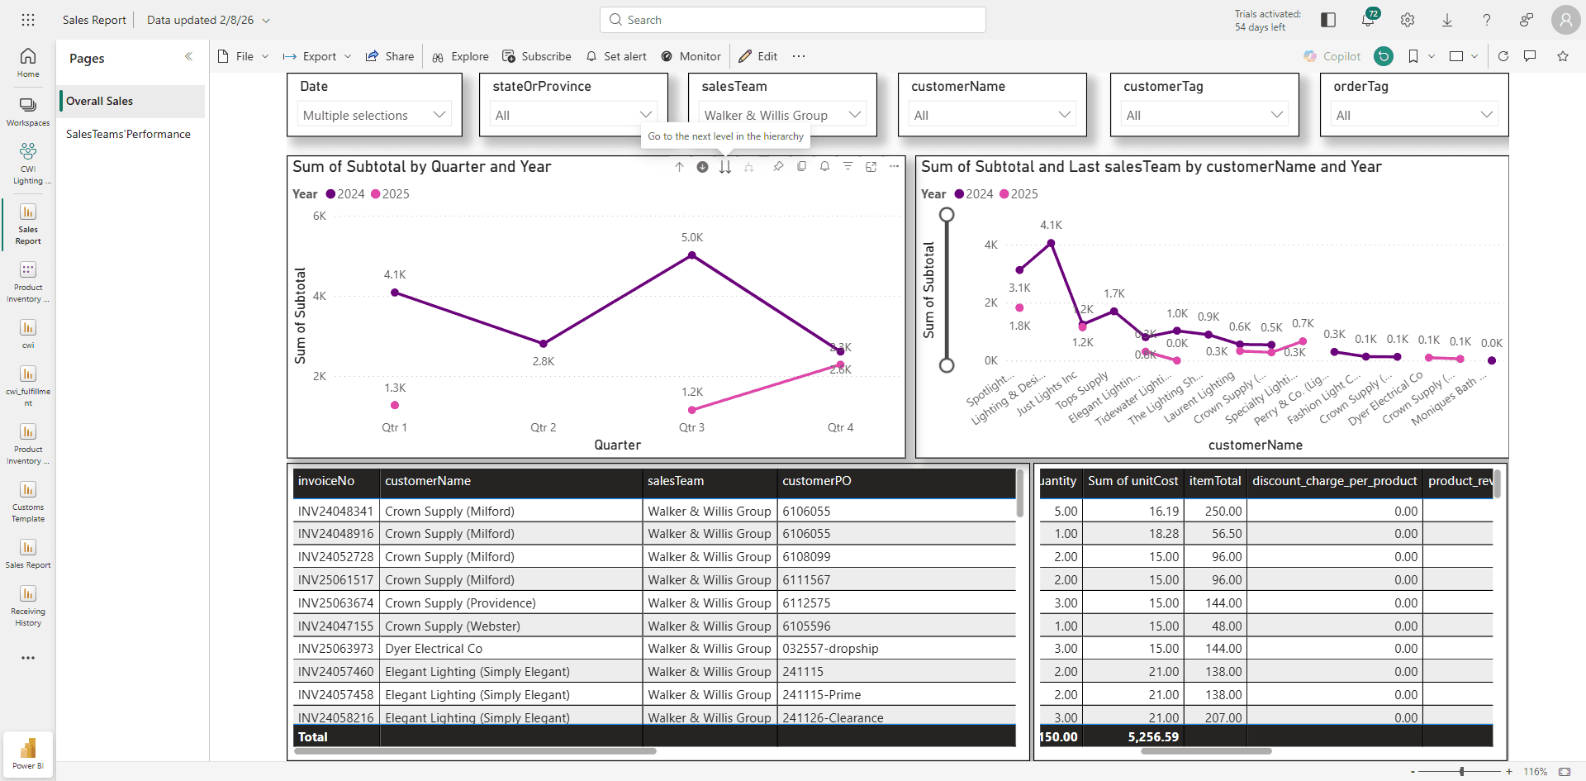Open more options on Quarter chart
Viewport: 1586px width, 781px height.
click(x=894, y=167)
